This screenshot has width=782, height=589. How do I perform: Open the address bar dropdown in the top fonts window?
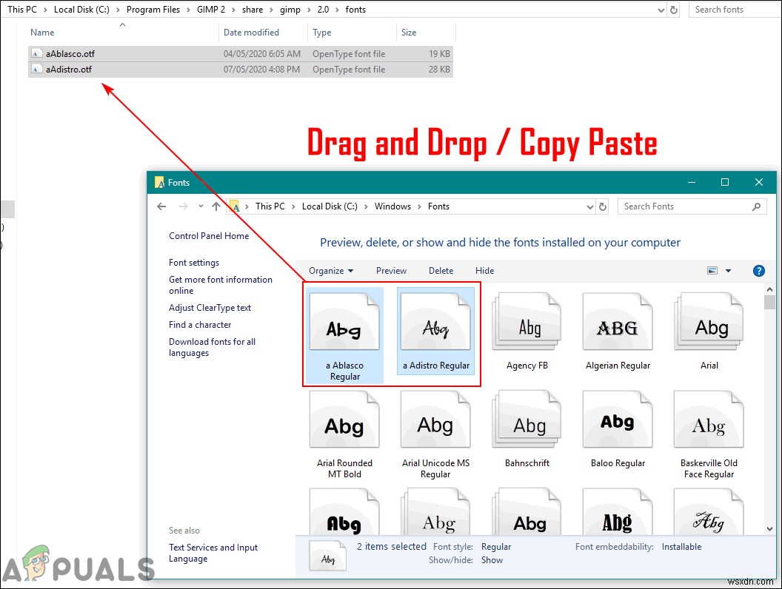(x=662, y=10)
